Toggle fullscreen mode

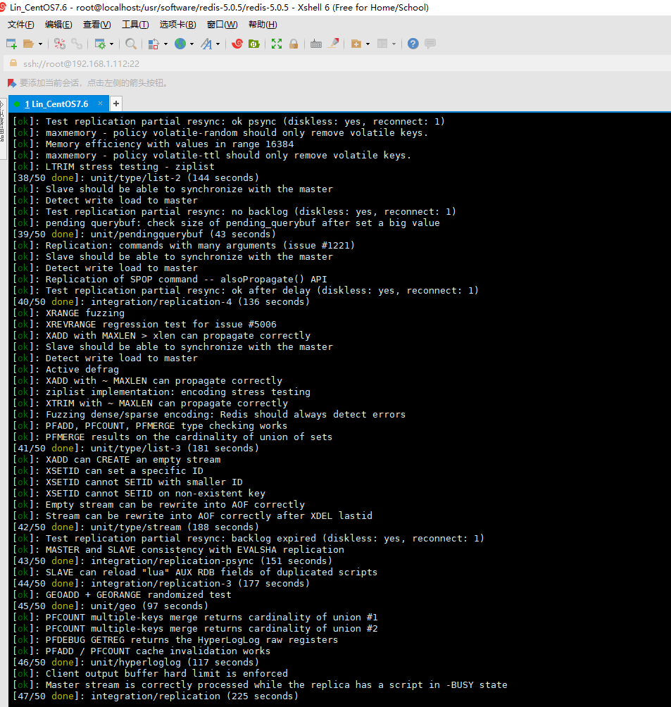coord(277,44)
